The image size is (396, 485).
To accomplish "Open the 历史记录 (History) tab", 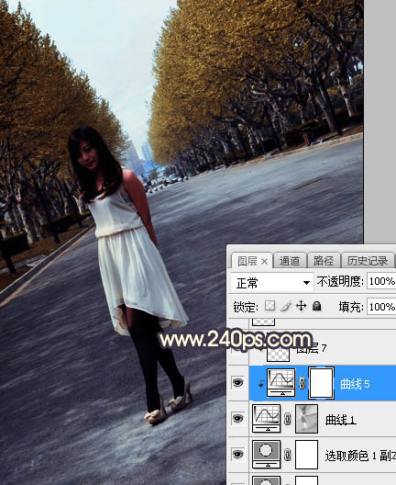I will [x=368, y=261].
